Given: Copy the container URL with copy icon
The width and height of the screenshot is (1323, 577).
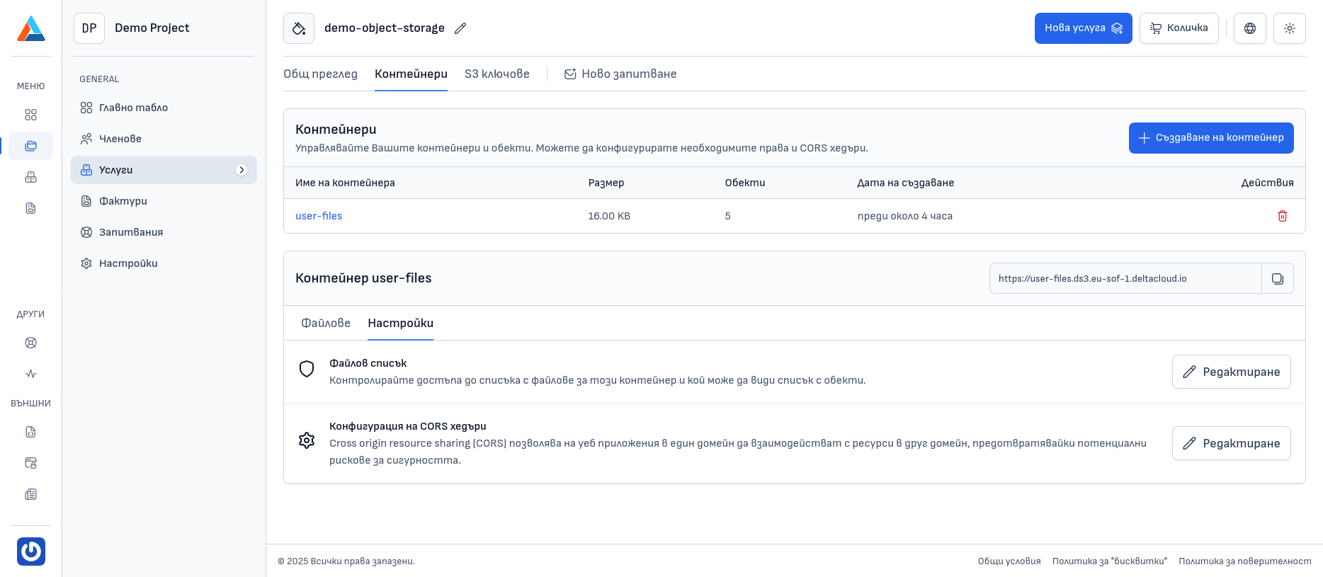Looking at the screenshot, I should click(1277, 278).
